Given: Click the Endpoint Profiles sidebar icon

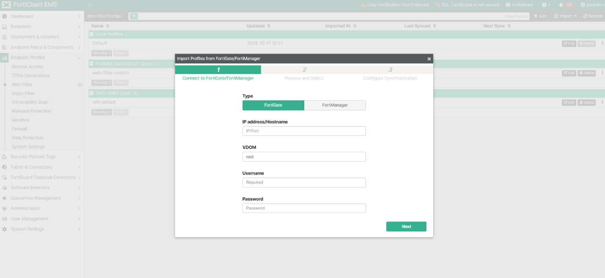Looking at the screenshot, I should [4, 58].
